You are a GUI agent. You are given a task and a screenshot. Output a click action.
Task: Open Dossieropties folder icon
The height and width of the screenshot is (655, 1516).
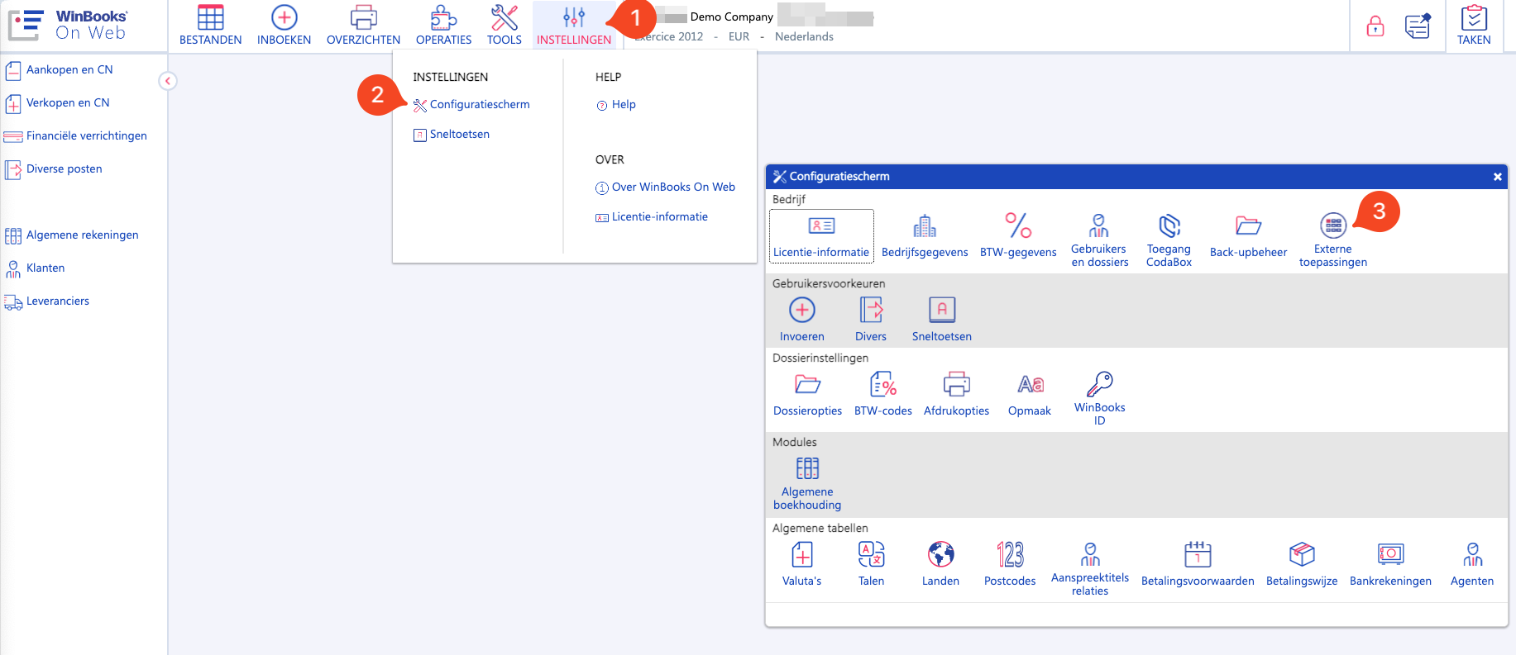tap(807, 394)
